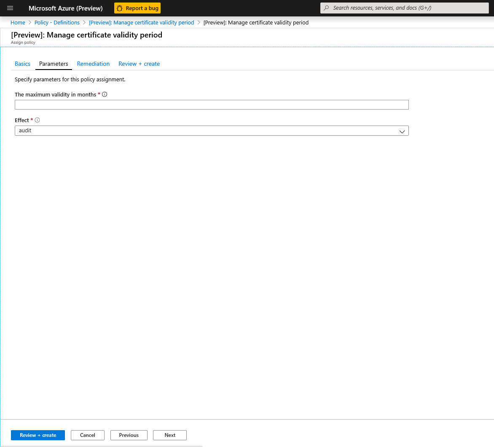Click the breadcrumb chevron after Policy - Definitions
Viewport: 494px width, 447px height.
(x=84, y=22)
